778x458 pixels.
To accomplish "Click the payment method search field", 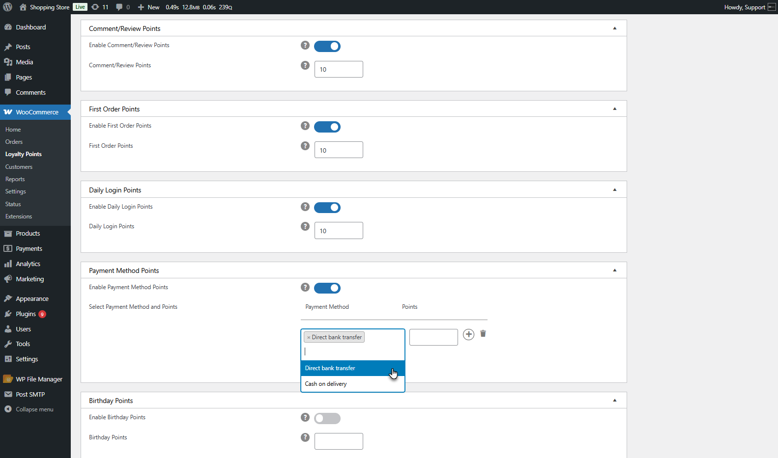I will (x=353, y=351).
